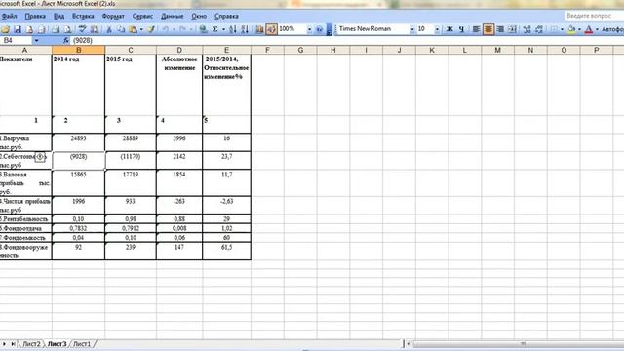The image size is (624, 351).
Task: Open the Формат menu
Action: tap(113, 16)
